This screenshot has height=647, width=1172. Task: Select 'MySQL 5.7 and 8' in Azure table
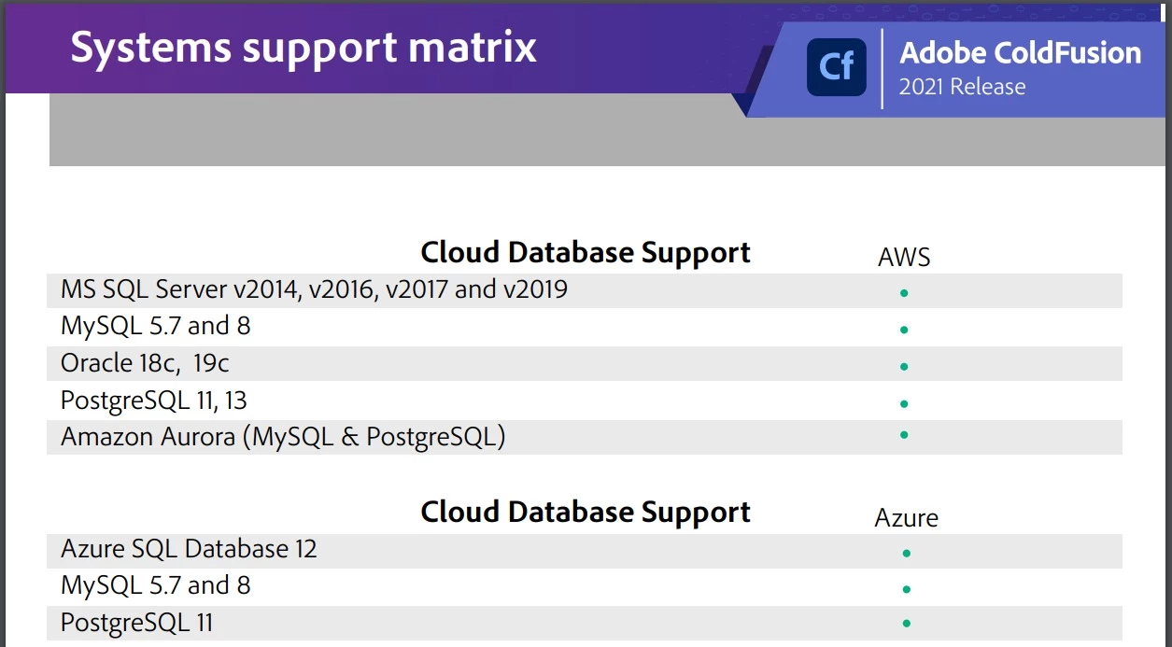click(x=585, y=586)
